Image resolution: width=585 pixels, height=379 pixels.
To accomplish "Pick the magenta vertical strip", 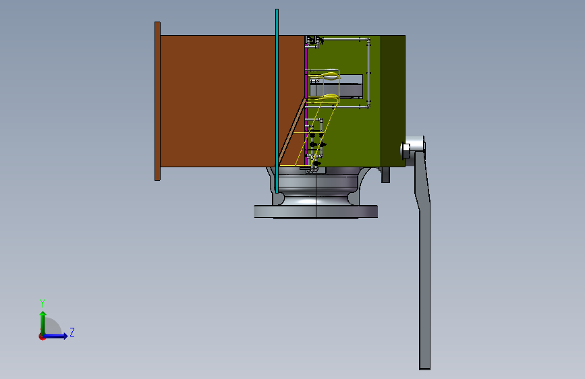I will [306, 100].
